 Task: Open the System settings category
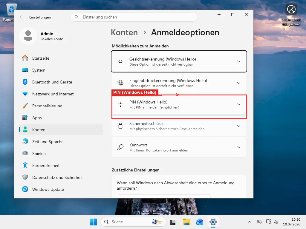(x=61, y=70)
